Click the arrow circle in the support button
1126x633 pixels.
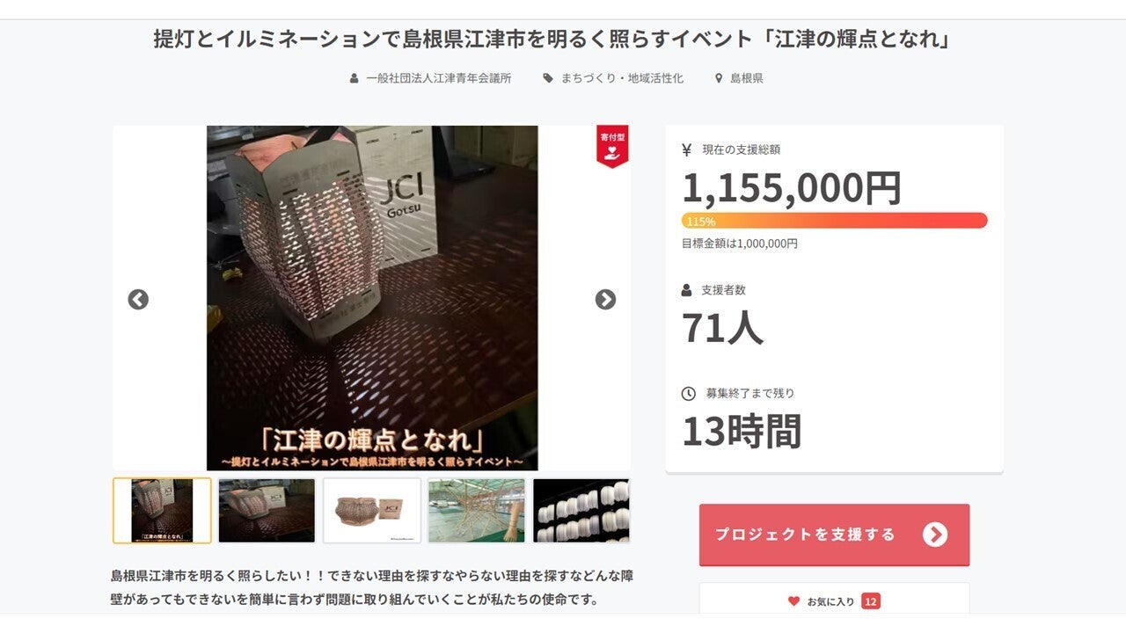click(x=934, y=535)
